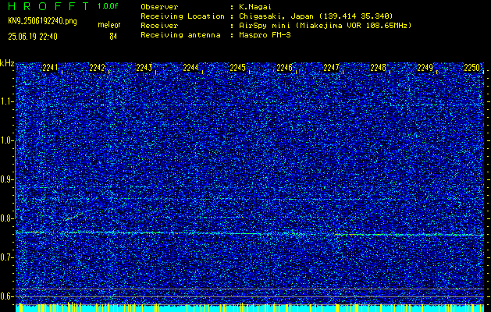Click the antenna name Maspro FM-3
Image resolution: width=491 pixels, height=312 pixels.
[x=265, y=35]
